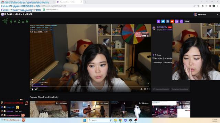The height and width of the screenshot is (123, 220).
Task: Open the embed code icon
Action: (x=177, y=21)
